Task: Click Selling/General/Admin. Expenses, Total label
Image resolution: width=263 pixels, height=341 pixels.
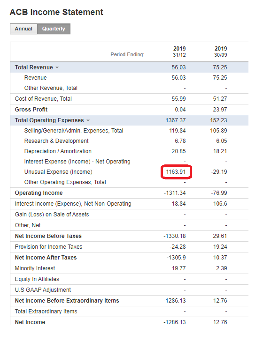Action: coord(74,131)
